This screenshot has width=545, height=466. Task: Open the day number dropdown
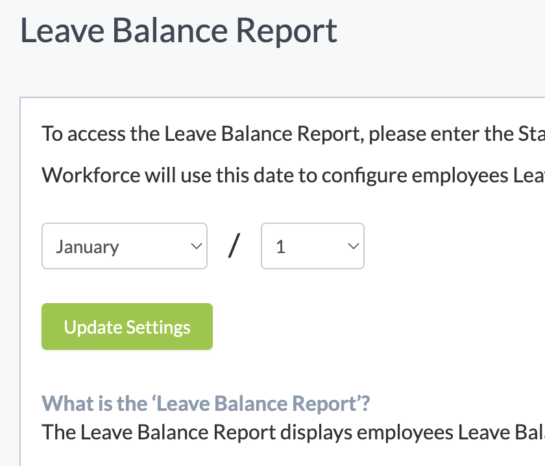point(312,246)
